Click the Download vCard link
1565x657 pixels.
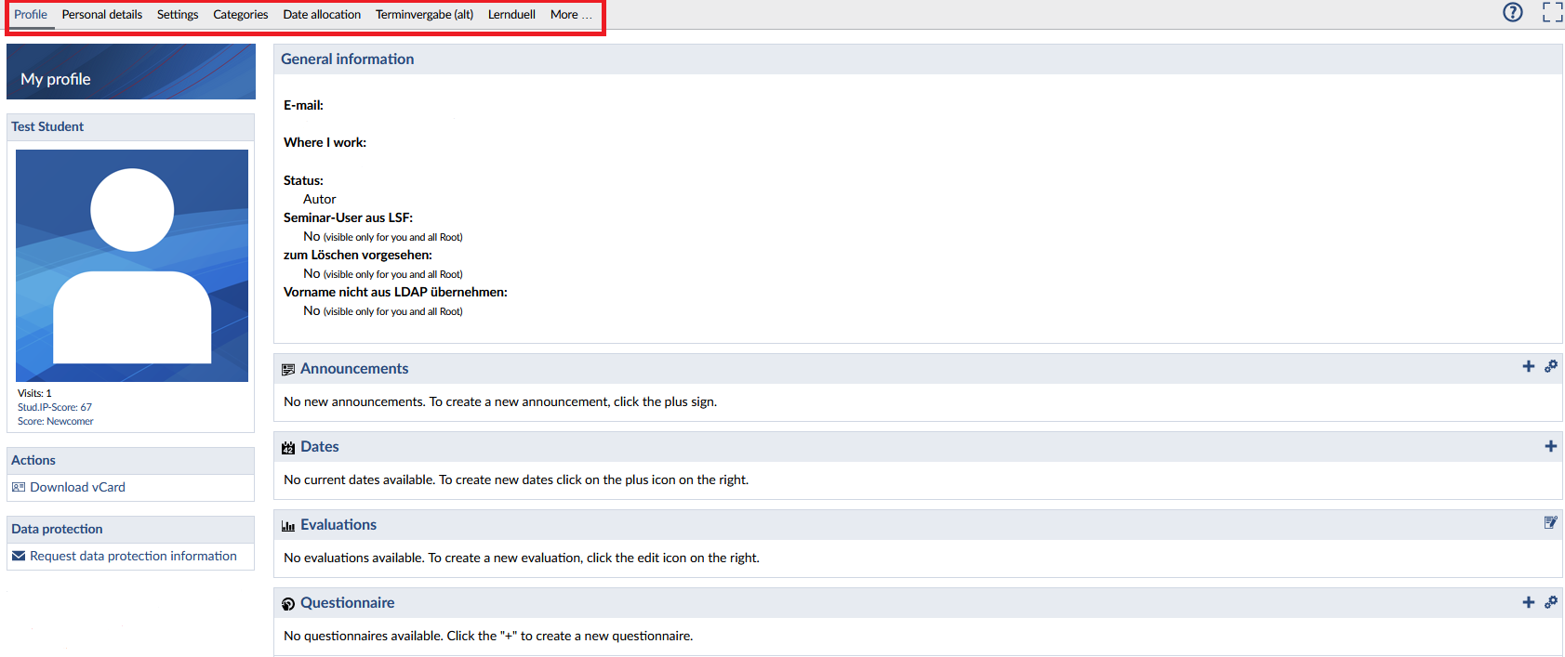[x=77, y=487]
